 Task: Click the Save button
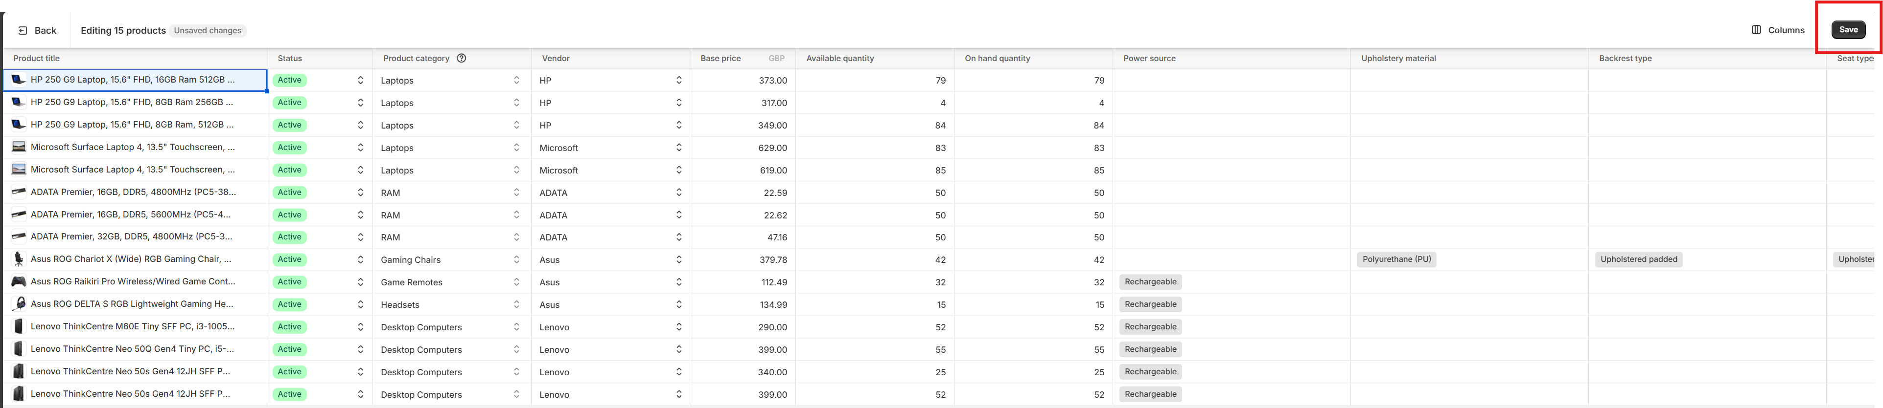tap(1847, 30)
